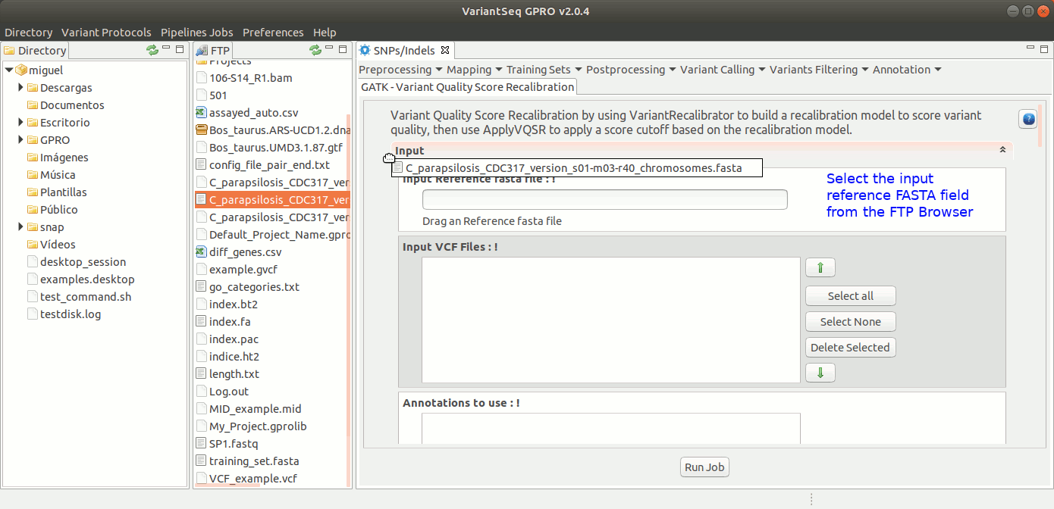Image resolution: width=1054 pixels, height=509 pixels.
Task: Open the Variant Protocols menu
Action: (106, 33)
